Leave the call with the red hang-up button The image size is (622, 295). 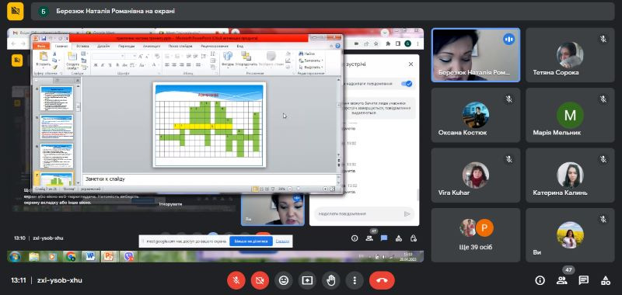point(382,280)
